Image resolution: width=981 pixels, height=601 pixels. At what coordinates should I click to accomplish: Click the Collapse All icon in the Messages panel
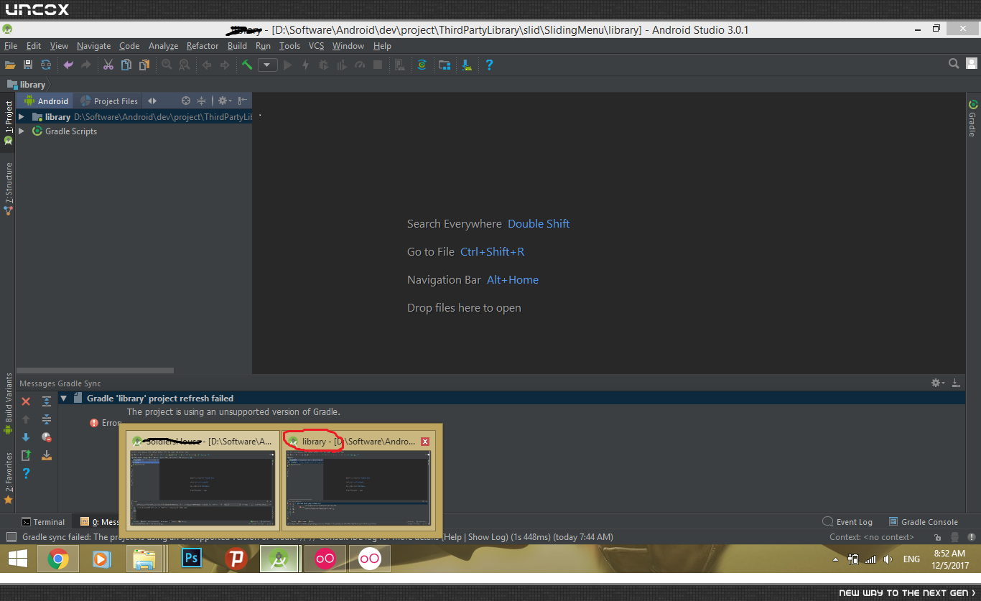47,419
